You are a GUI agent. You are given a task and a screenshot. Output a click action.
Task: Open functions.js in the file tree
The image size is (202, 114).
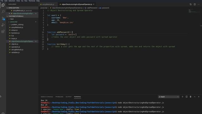15,33
